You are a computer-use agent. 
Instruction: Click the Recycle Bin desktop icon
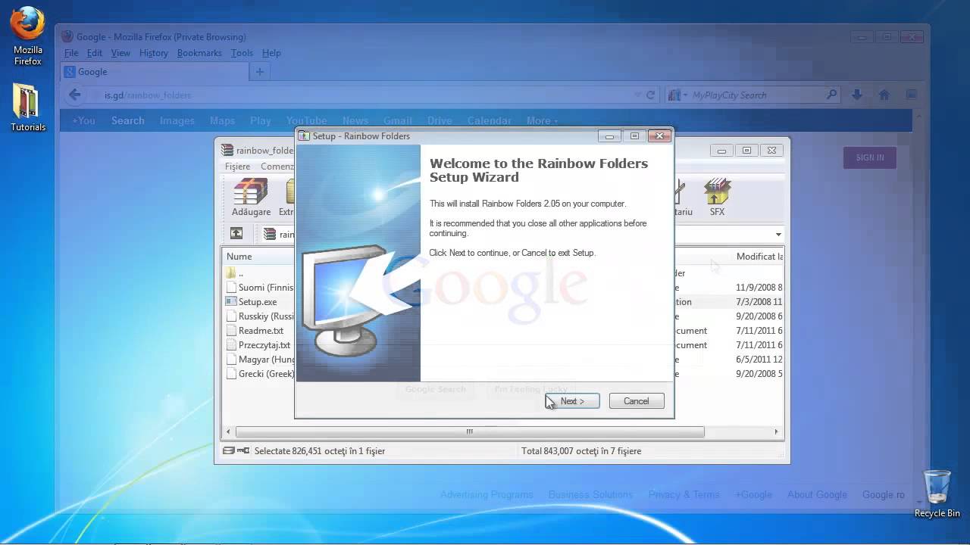(937, 494)
